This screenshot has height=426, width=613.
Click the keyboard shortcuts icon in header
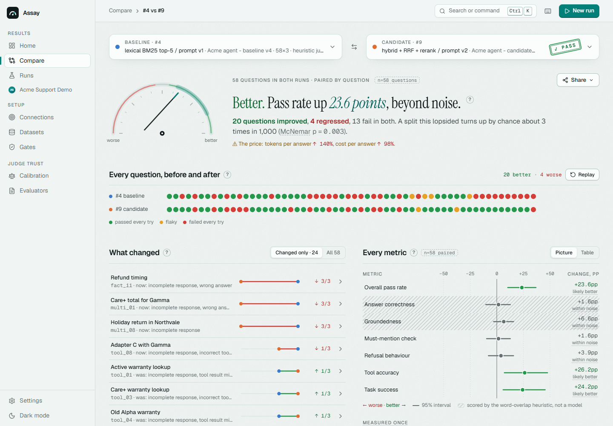[548, 11]
